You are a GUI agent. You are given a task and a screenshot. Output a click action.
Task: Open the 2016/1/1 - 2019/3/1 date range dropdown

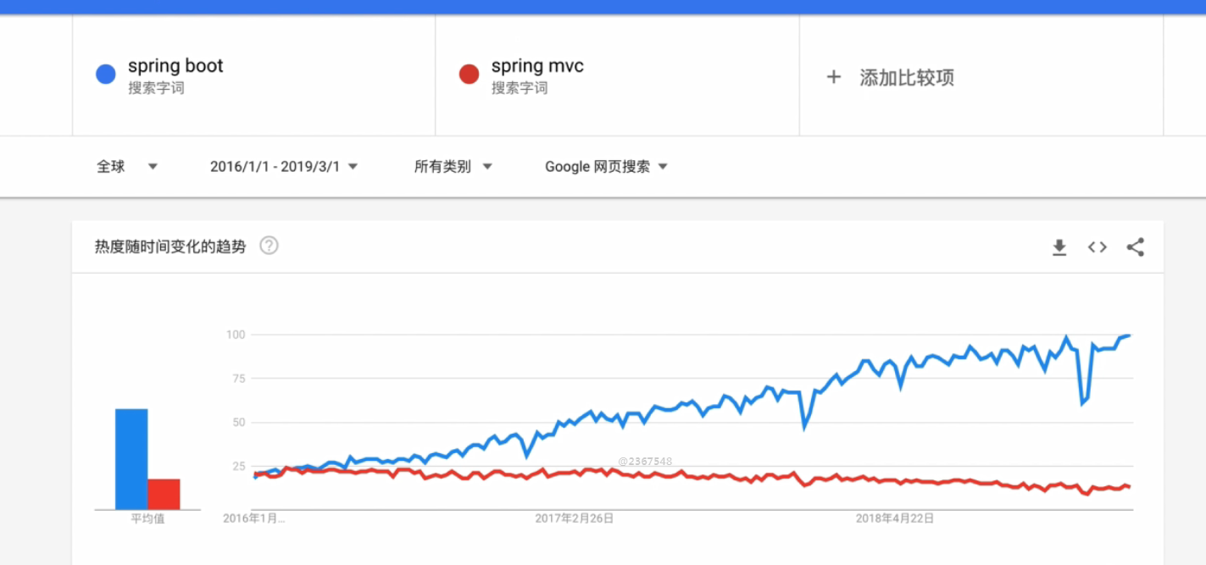click(x=284, y=167)
